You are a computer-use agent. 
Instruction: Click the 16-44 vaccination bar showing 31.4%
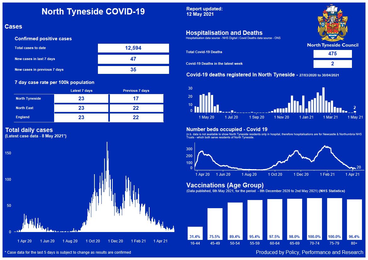pyautogui.click(x=195, y=233)
